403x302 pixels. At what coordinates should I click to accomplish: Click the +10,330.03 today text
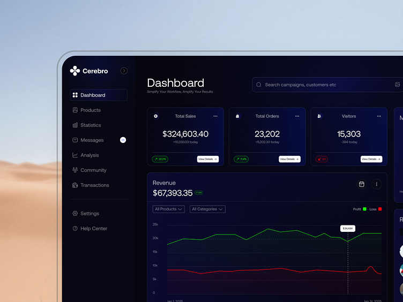tap(185, 142)
